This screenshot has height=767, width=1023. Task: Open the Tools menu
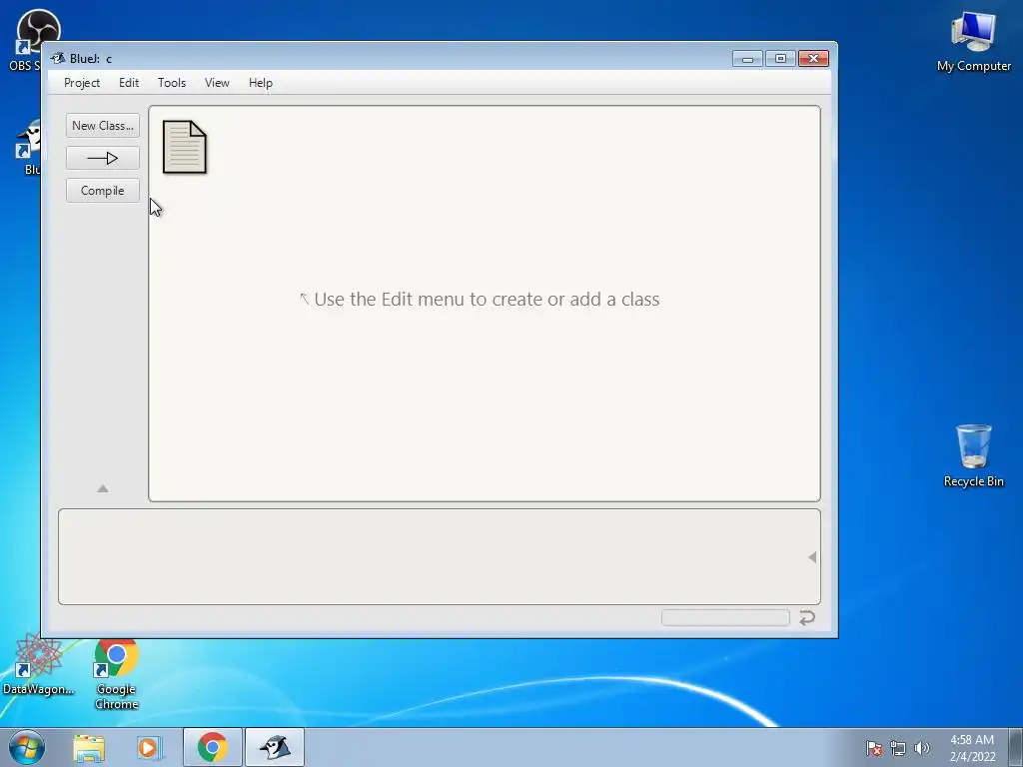tap(172, 83)
